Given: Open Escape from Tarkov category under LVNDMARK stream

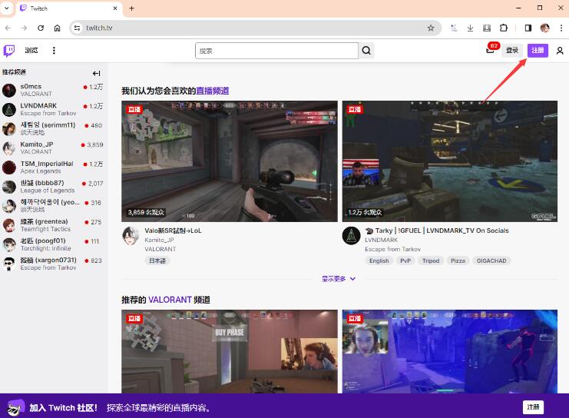Looking at the screenshot, I should click(392, 249).
